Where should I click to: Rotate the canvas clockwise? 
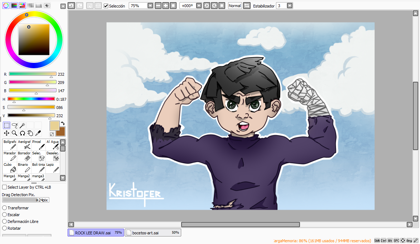pos(214,6)
